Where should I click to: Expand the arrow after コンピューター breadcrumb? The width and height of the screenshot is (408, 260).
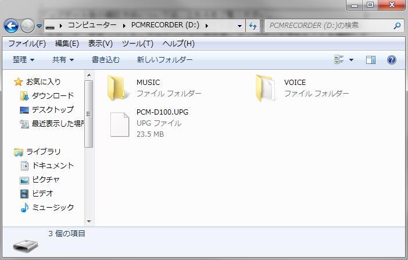[x=124, y=26]
